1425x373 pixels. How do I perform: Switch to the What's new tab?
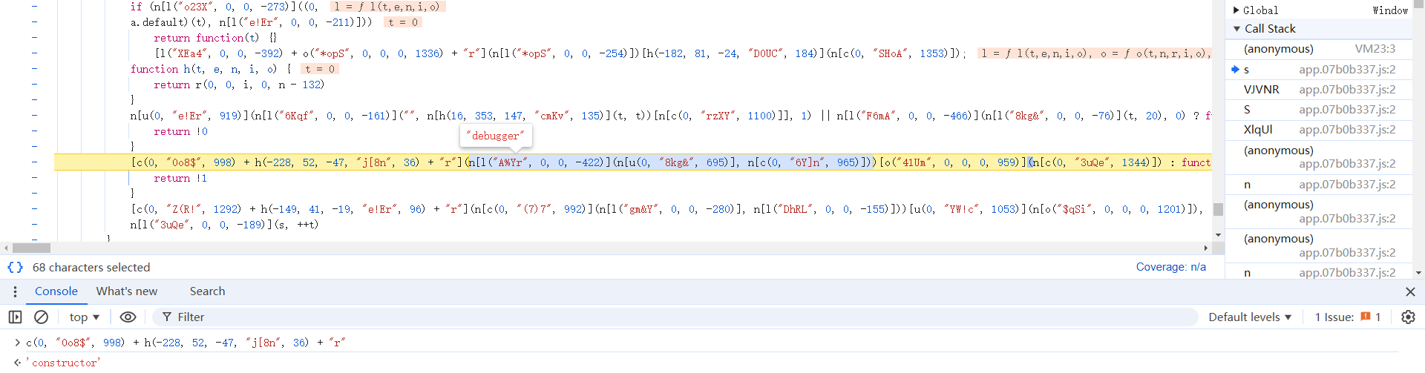(x=126, y=291)
